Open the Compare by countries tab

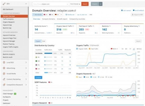click(77, 19)
